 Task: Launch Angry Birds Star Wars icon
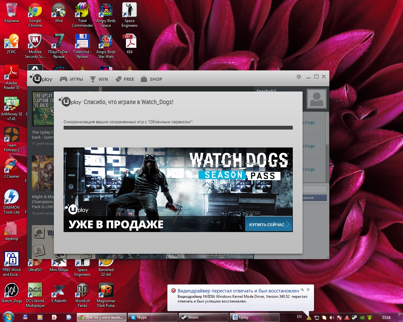[x=106, y=46]
